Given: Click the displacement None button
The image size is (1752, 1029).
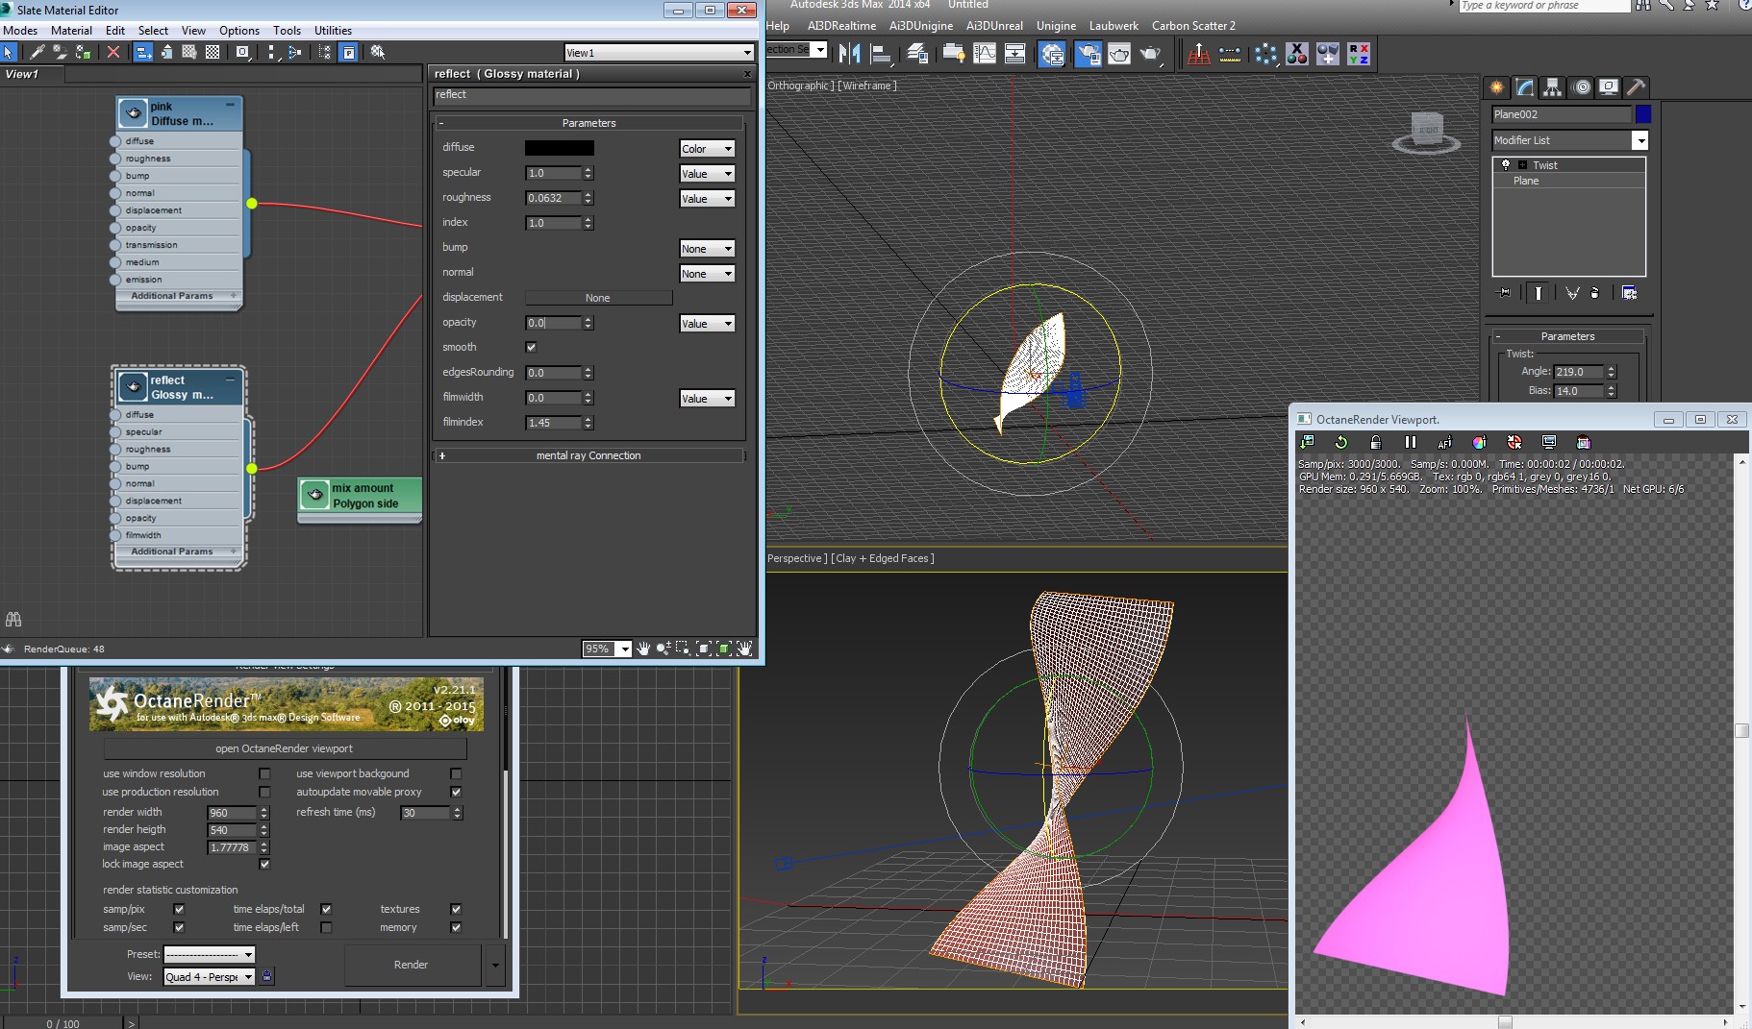Looking at the screenshot, I should [598, 298].
